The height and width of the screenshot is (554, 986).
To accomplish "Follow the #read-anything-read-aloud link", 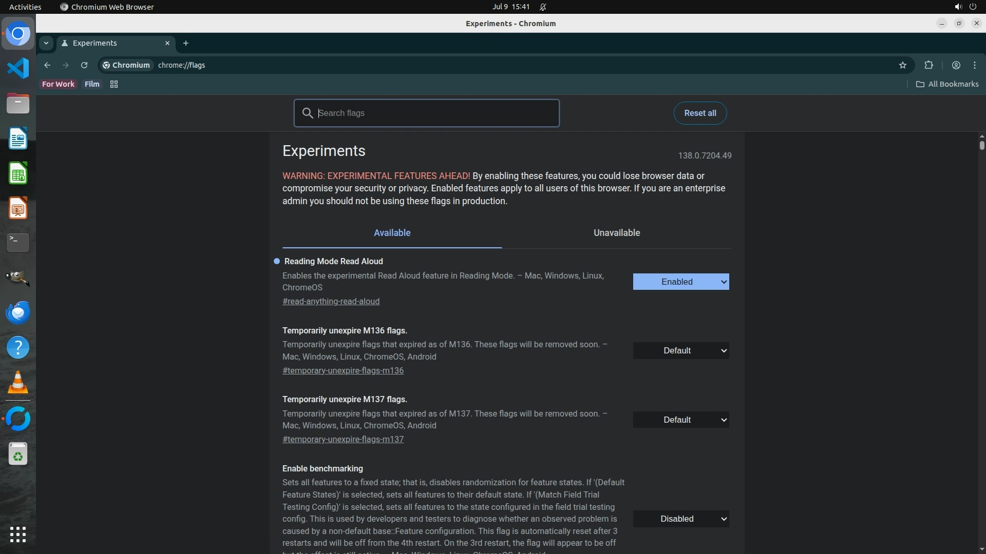I will [x=331, y=302].
